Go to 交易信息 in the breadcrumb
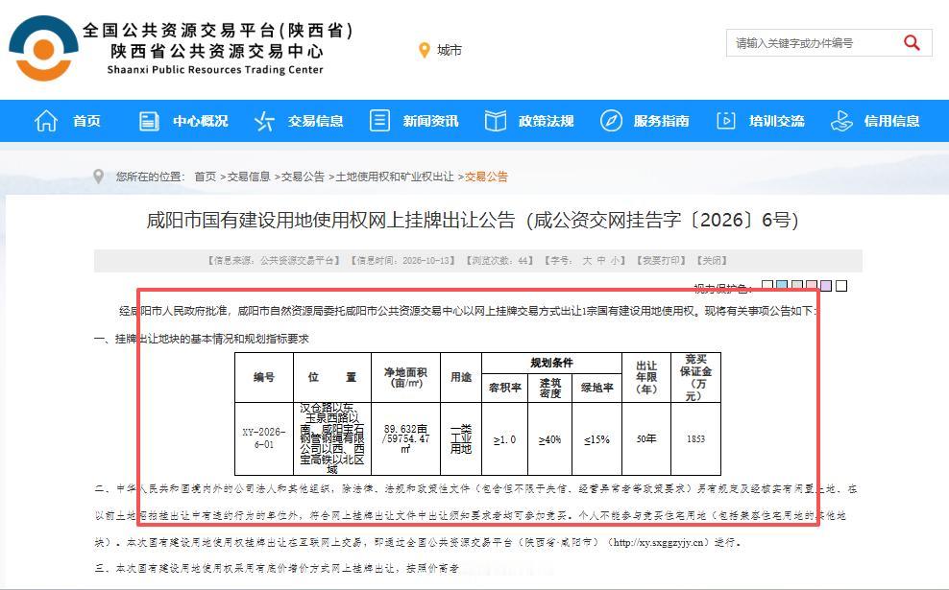This screenshot has height=590, width=949. click(x=249, y=177)
